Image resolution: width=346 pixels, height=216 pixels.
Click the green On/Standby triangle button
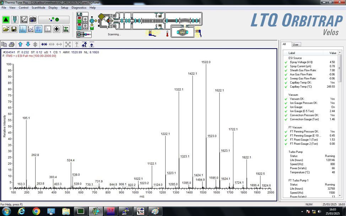[x=6, y=20]
